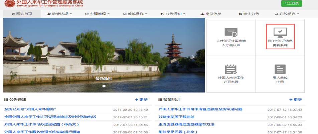This screenshot has width=318, height=134.
Task: Click the grid icon beside 技能培训 heading
Action: [x=160, y=100]
